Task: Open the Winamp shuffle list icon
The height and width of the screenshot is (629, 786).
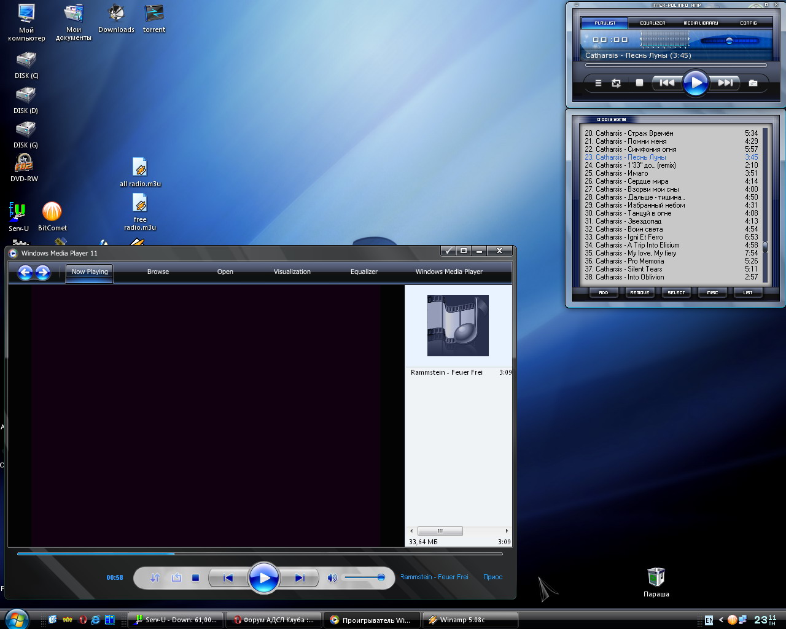Action: click(x=598, y=83)
